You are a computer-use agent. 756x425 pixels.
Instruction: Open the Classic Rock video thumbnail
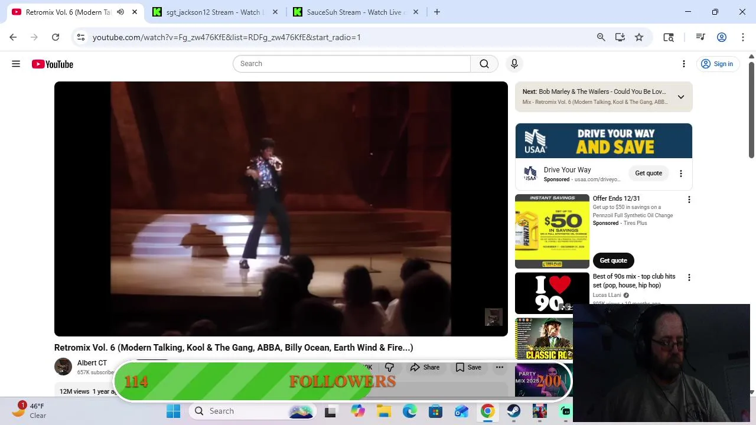pos(544,339)
